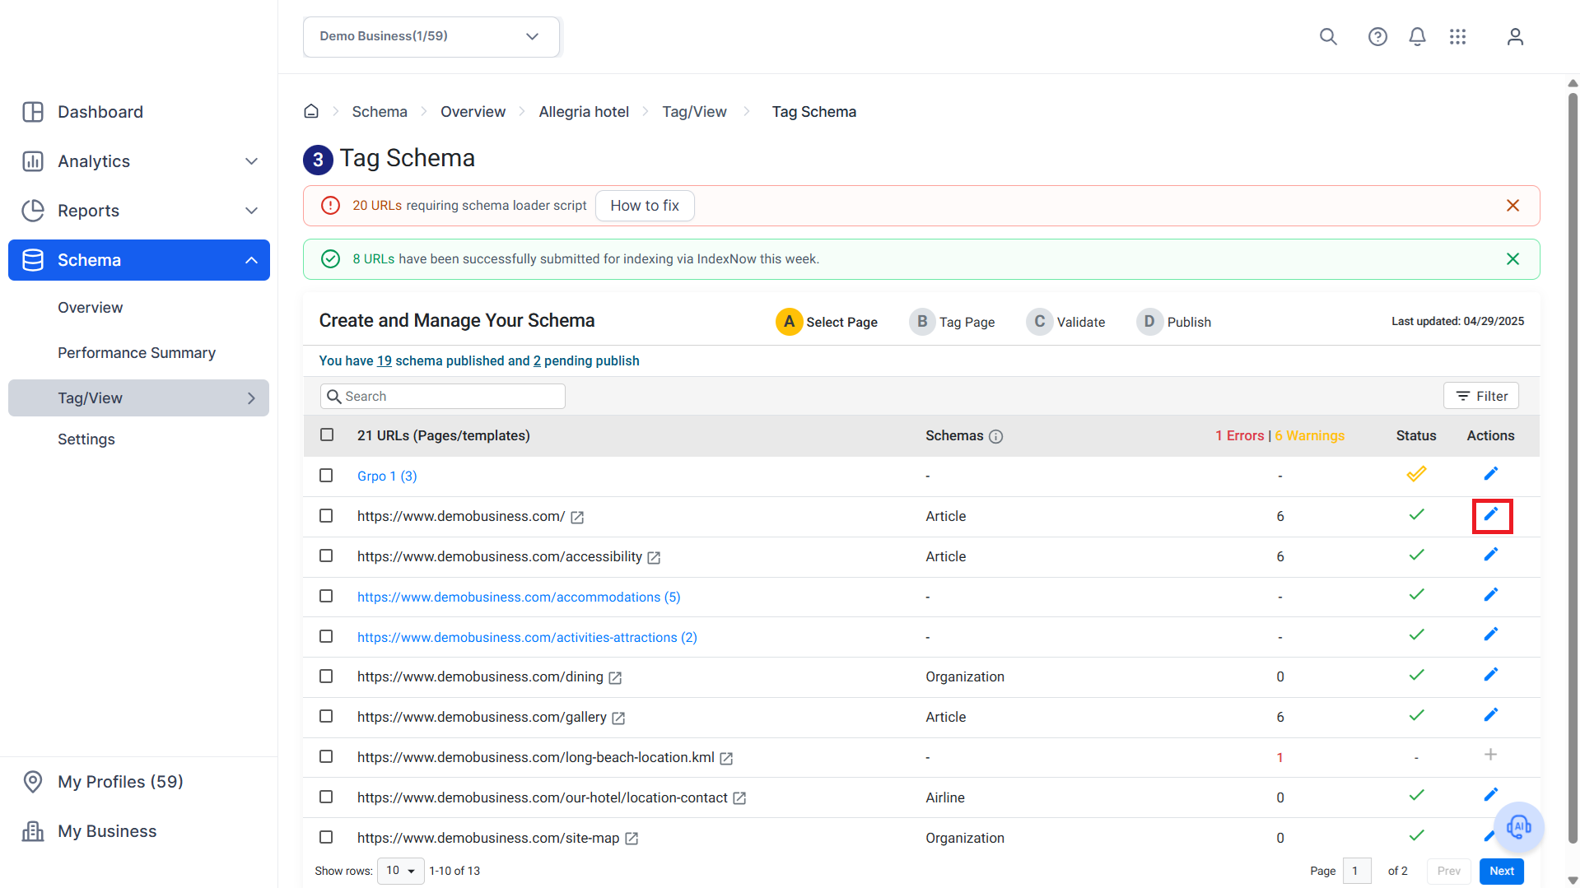Open Performance Summary in the sidebar
Image resolution: width=1580 pixels, height=888 pixels.
137,353
